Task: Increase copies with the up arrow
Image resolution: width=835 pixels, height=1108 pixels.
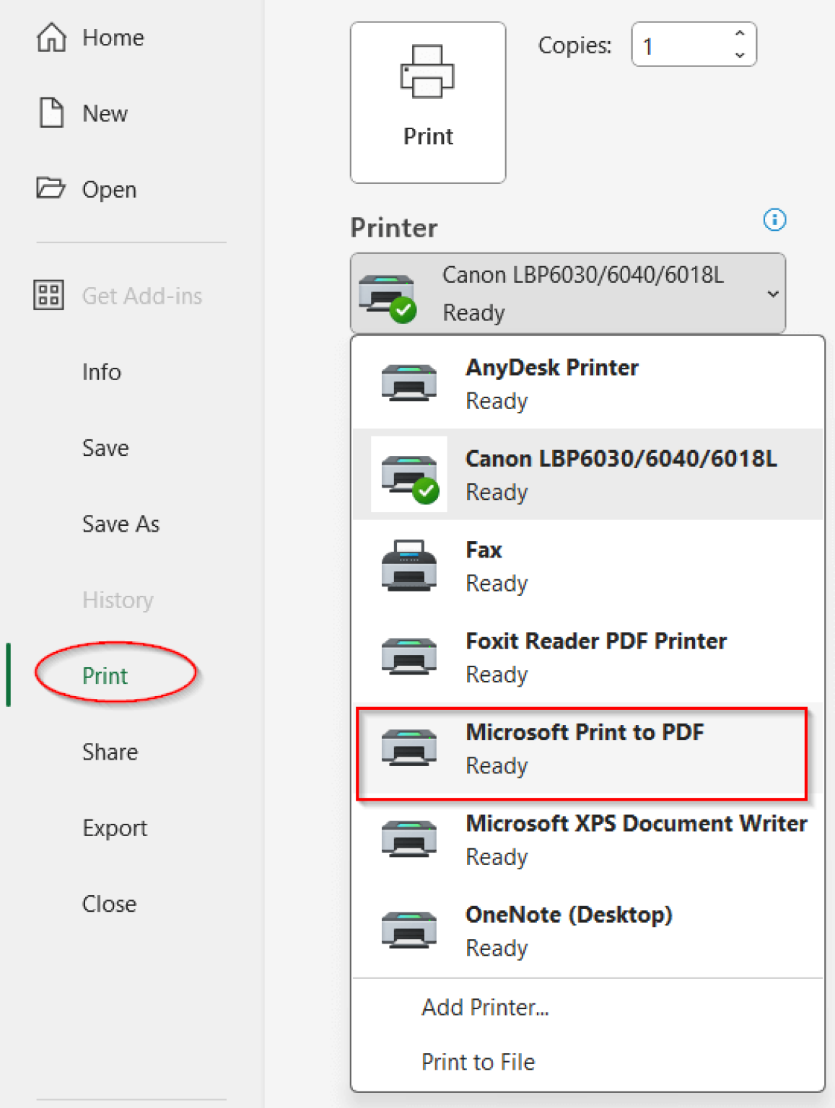Action: [738, 32]
